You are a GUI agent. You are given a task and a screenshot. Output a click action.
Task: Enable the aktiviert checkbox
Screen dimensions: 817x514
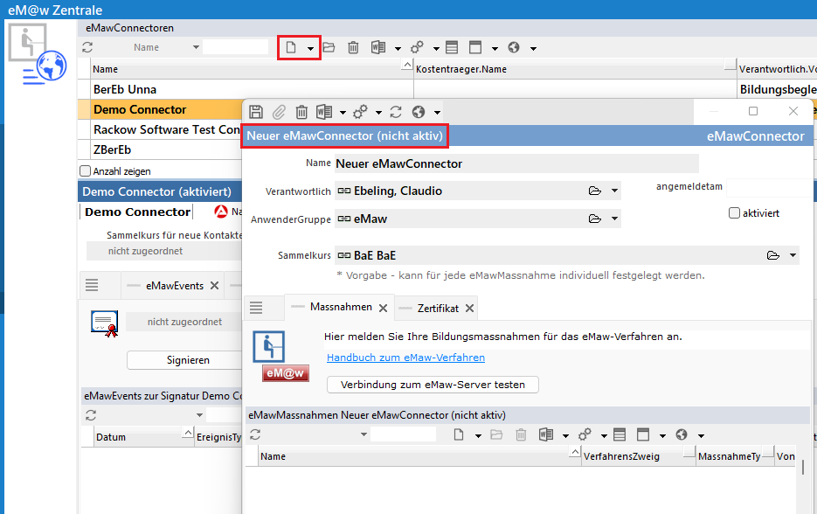734,213
